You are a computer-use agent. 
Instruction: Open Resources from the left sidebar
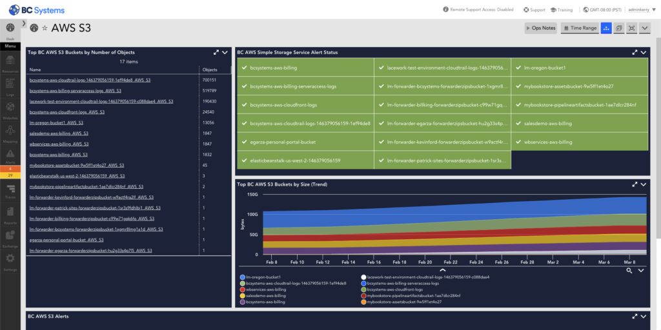click(10, 64)
